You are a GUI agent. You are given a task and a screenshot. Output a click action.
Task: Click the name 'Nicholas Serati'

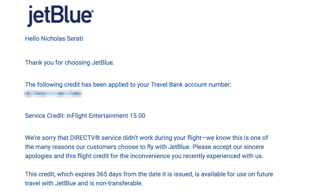(x=62, y=39)
